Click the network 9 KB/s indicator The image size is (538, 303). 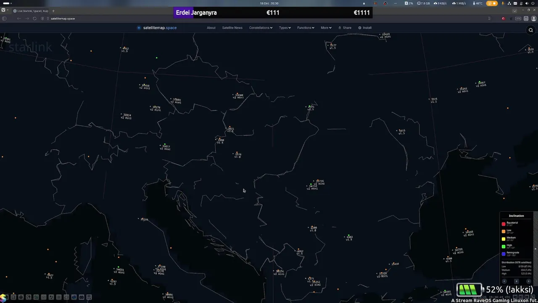440,3
